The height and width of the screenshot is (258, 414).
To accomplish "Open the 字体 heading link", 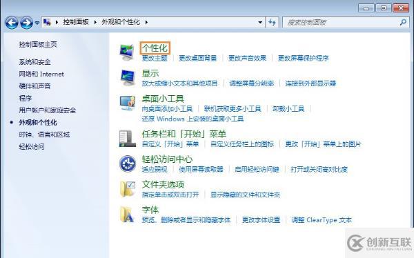I will pyautogui.click(x=150, y=210).
